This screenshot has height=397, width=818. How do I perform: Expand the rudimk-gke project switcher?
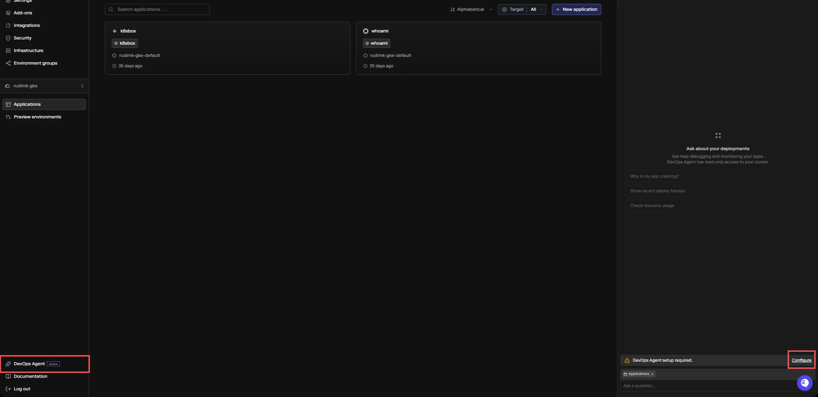(44, 86)
